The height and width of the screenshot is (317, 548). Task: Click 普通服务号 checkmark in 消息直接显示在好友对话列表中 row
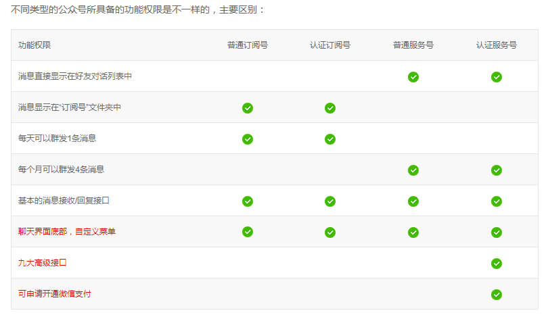(413, 77)
